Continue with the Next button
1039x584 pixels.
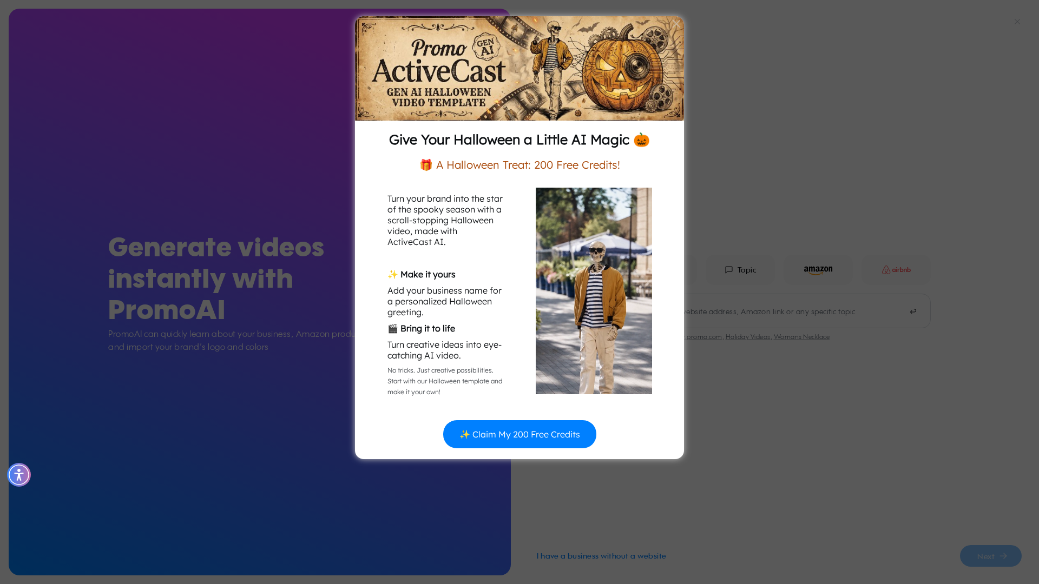click(x=990, y=556)
